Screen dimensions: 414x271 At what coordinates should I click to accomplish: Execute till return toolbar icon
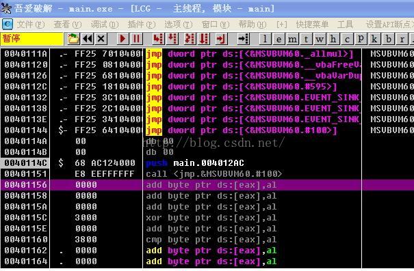[x=221, y=39]
